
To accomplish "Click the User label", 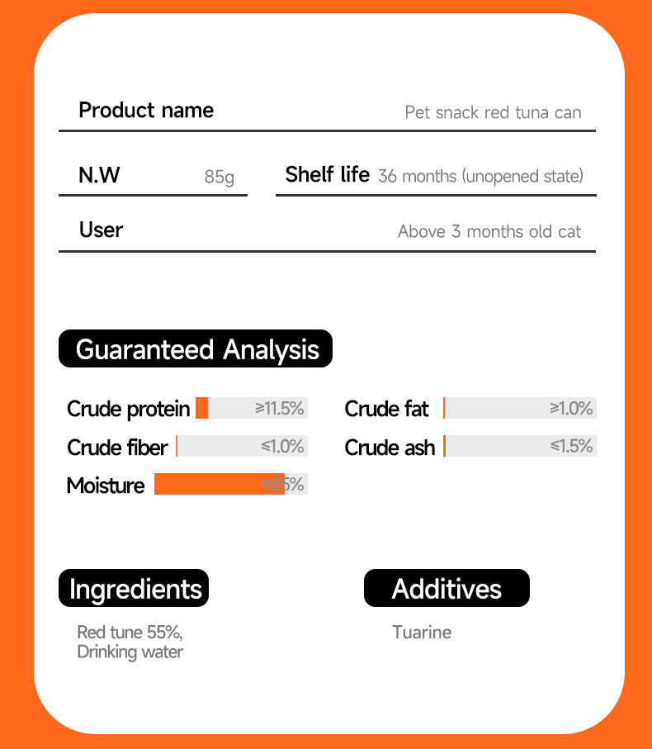I will [102, 230].
